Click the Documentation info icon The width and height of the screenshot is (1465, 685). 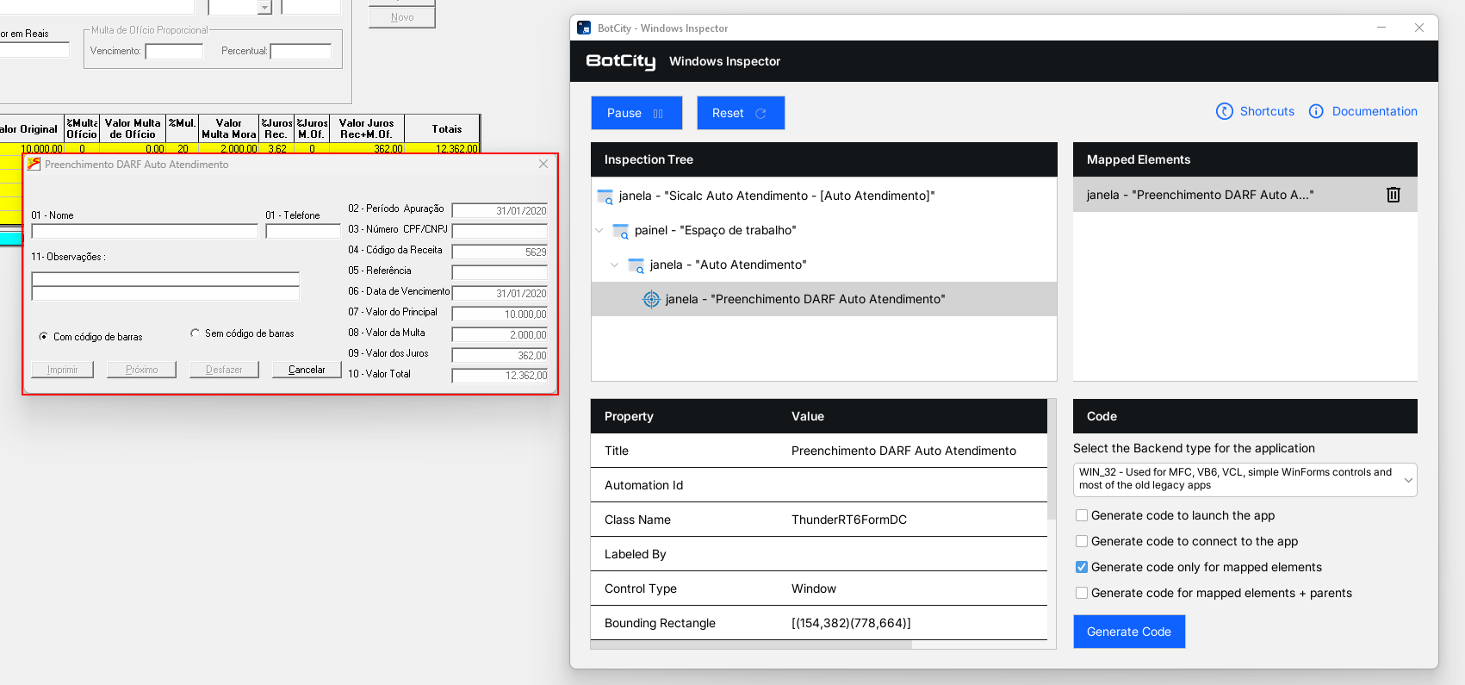click(1315, 111)
